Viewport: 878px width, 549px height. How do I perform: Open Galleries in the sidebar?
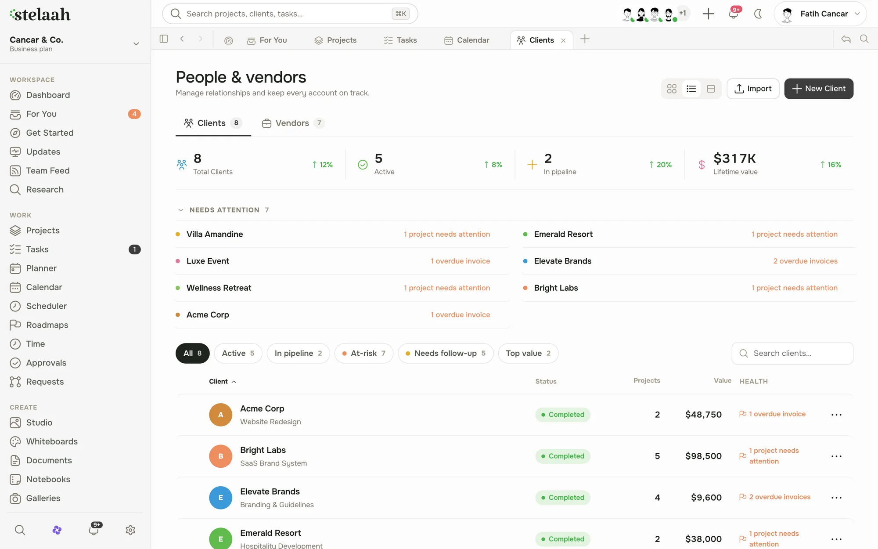coord(75,498)
